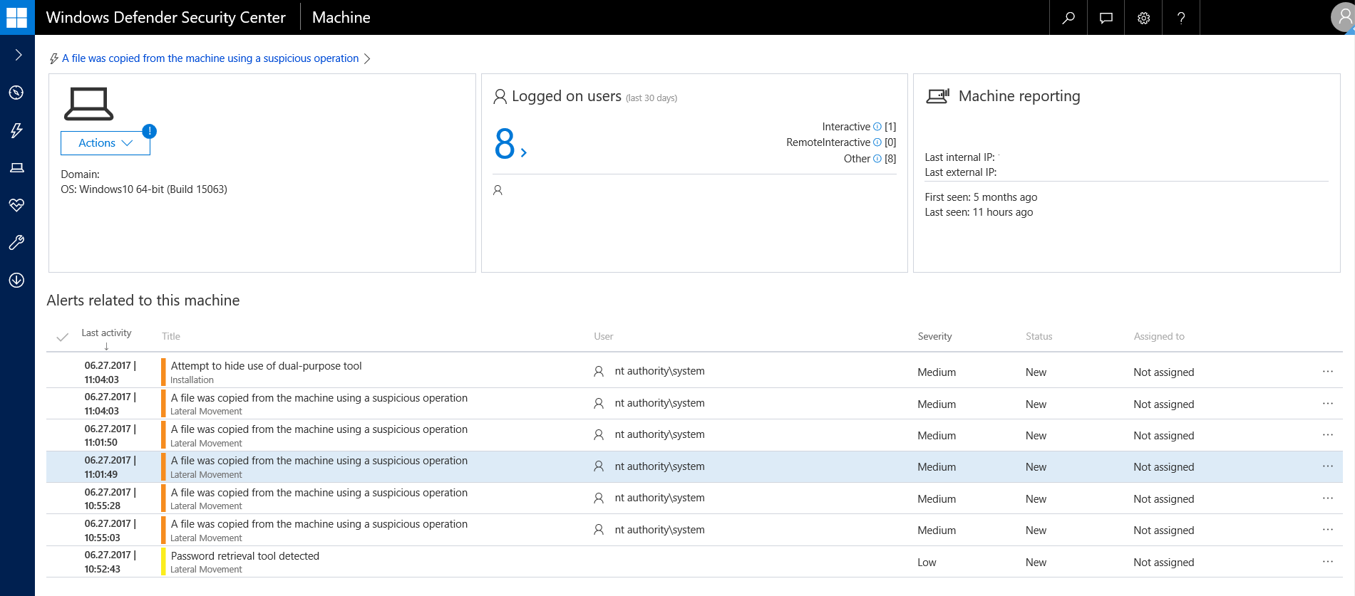This screenshot has width=1355, height=596.
Task: Open the feedback chat icon
Action: pyautogui.click(x=1106, y=18)
